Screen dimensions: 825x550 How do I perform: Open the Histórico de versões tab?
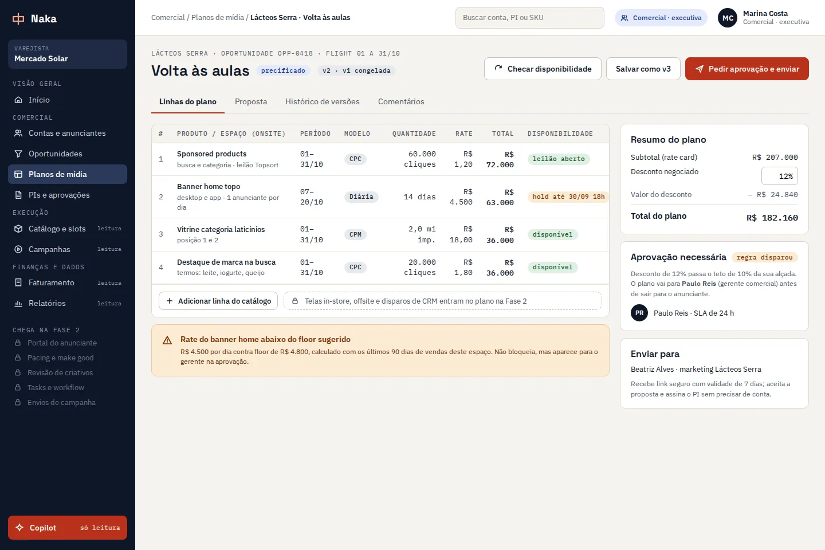tap(323, 101)
